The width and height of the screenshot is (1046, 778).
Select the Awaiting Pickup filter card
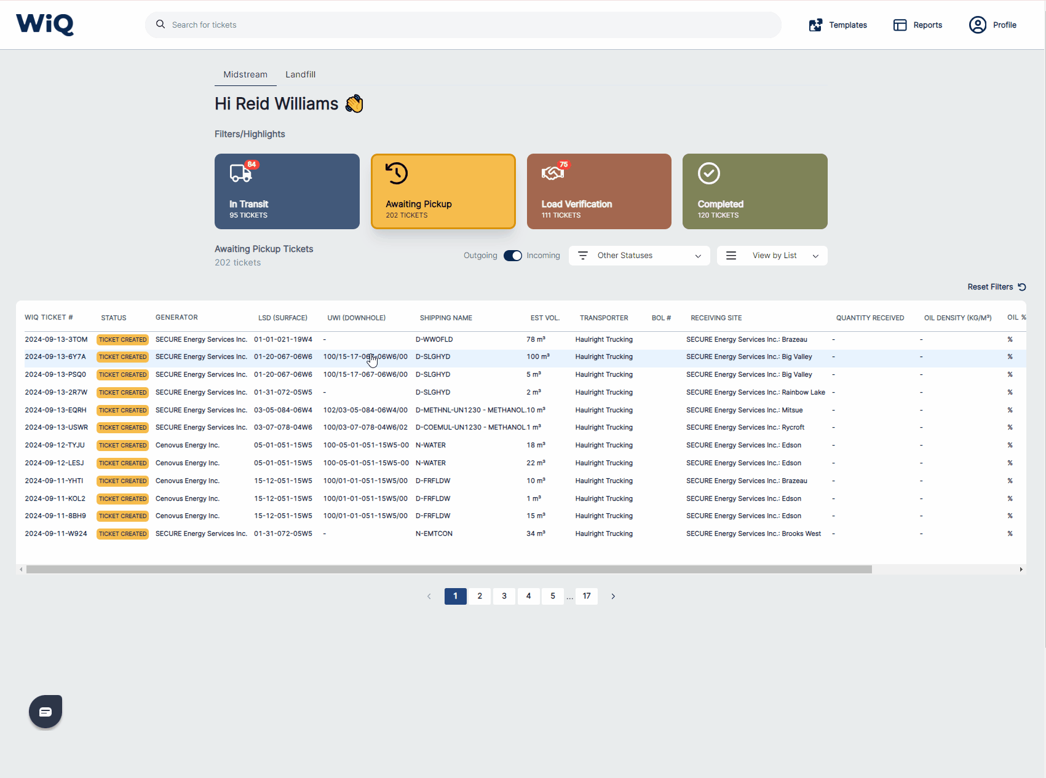click(443, 191)
